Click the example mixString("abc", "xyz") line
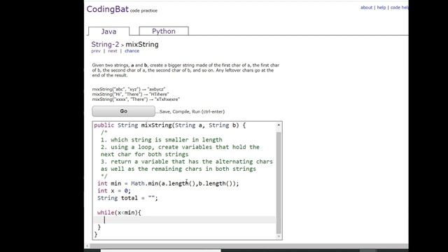Viewport: 448px width, 252px height. [129, 89]
